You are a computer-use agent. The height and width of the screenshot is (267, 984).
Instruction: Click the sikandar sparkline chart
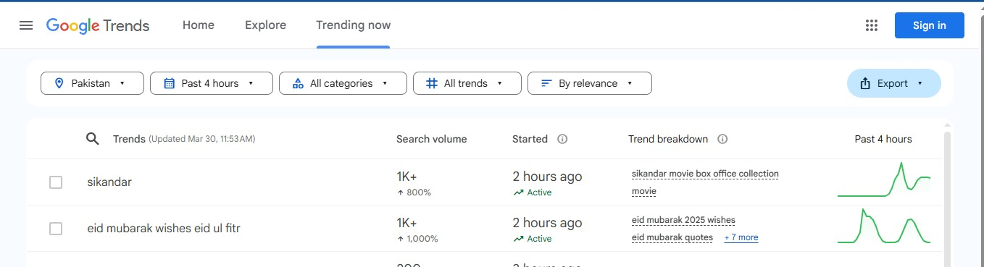coord(884,179)
